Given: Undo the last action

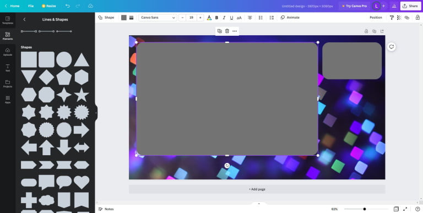Looking at the screenshot, I should tap(67, 6).
